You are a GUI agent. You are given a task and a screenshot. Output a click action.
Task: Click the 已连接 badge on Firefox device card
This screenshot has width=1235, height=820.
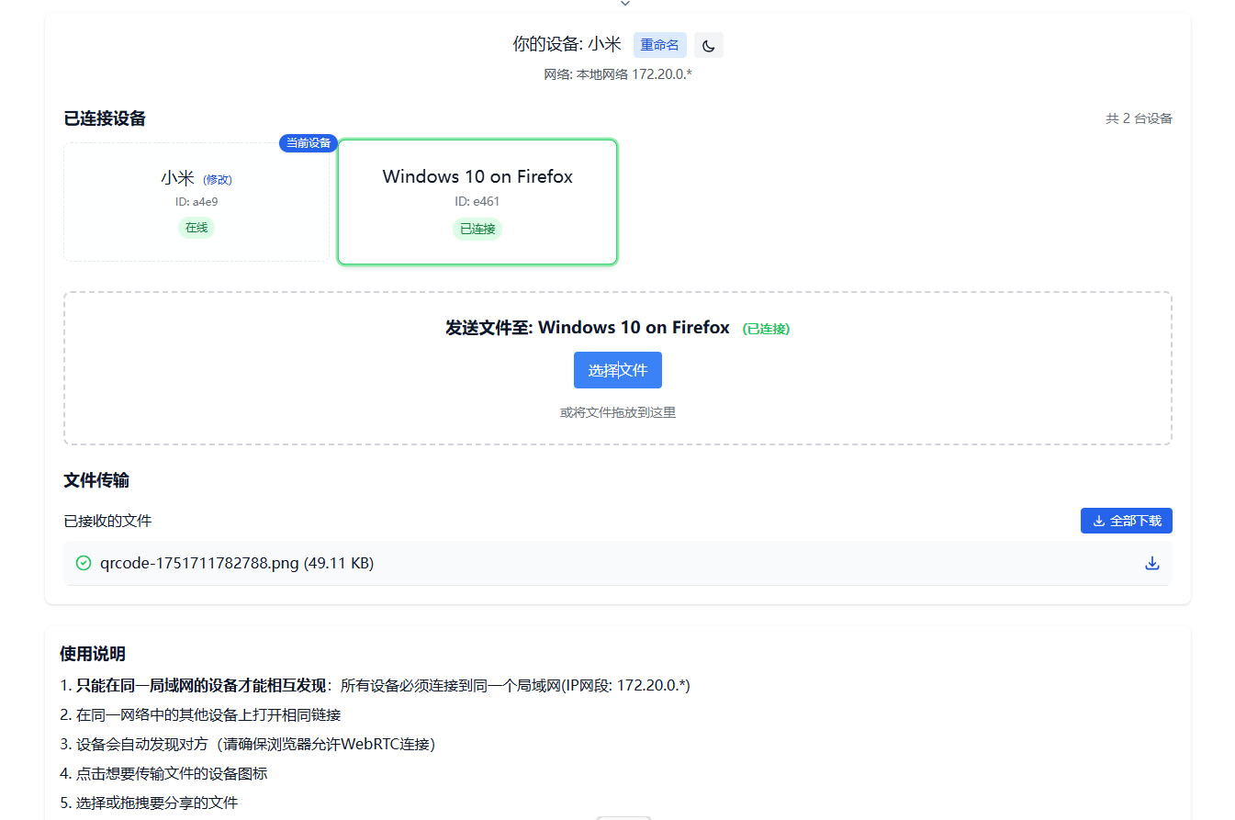point(477,229)
